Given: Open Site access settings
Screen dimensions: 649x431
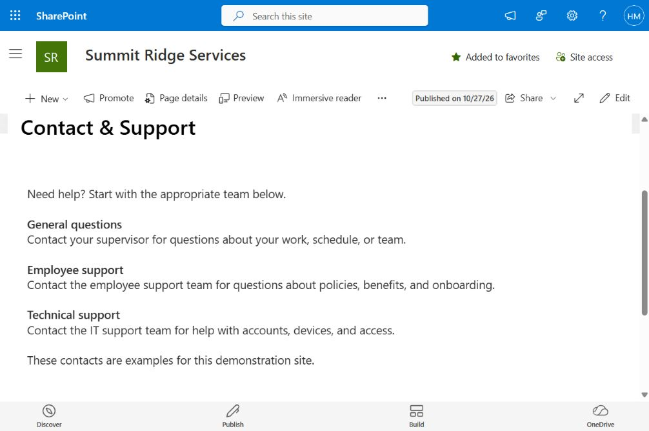Looking at the screenshot, I should pos(584,57).
